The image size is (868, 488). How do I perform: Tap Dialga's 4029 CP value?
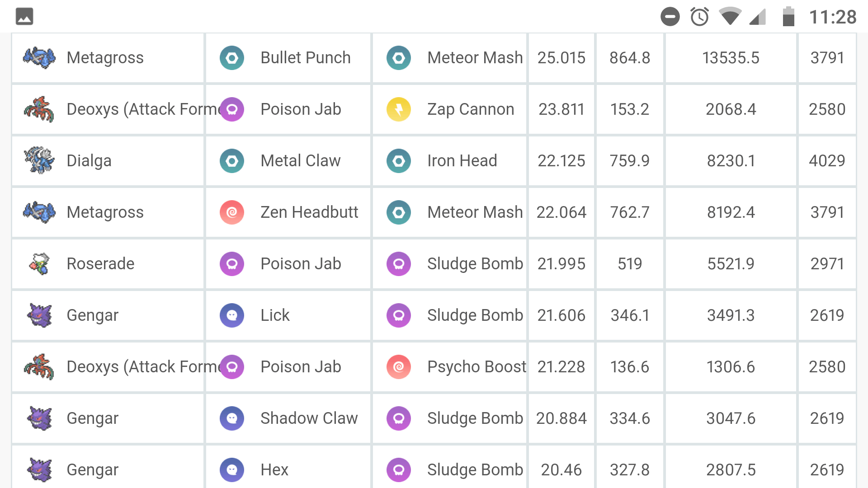[827, 161]
